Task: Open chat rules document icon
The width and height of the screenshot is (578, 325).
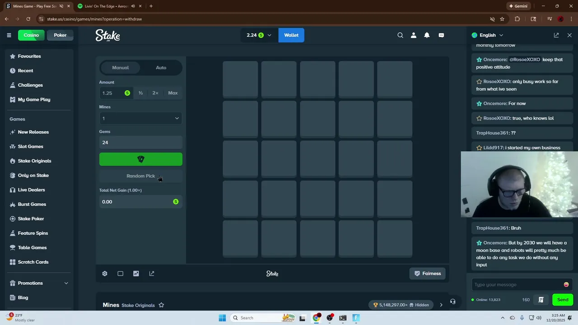Action: click(541, 300)
